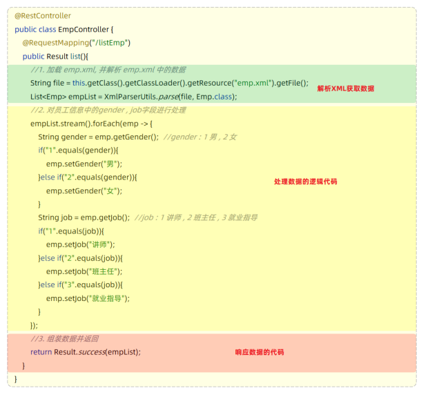428x397 pixels.
Task: Click the red label '解析XML获取数据'
Action: click(346, 89)
